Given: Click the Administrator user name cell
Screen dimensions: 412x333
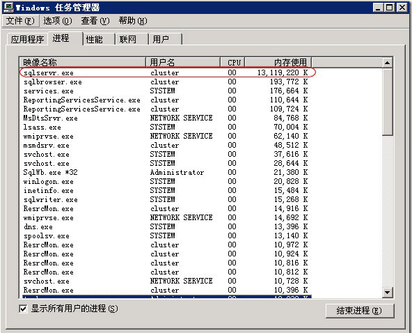Looking at the screenshot, I should coord(177,172).
